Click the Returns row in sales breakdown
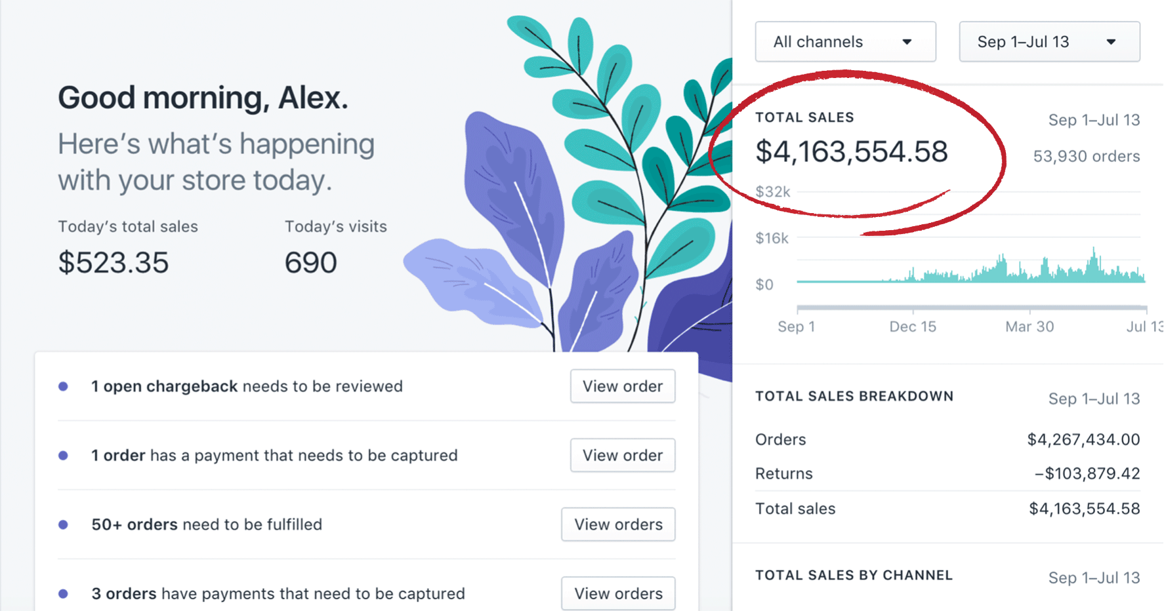This screenshot has width=1166, height=611. tap(947, 473)
